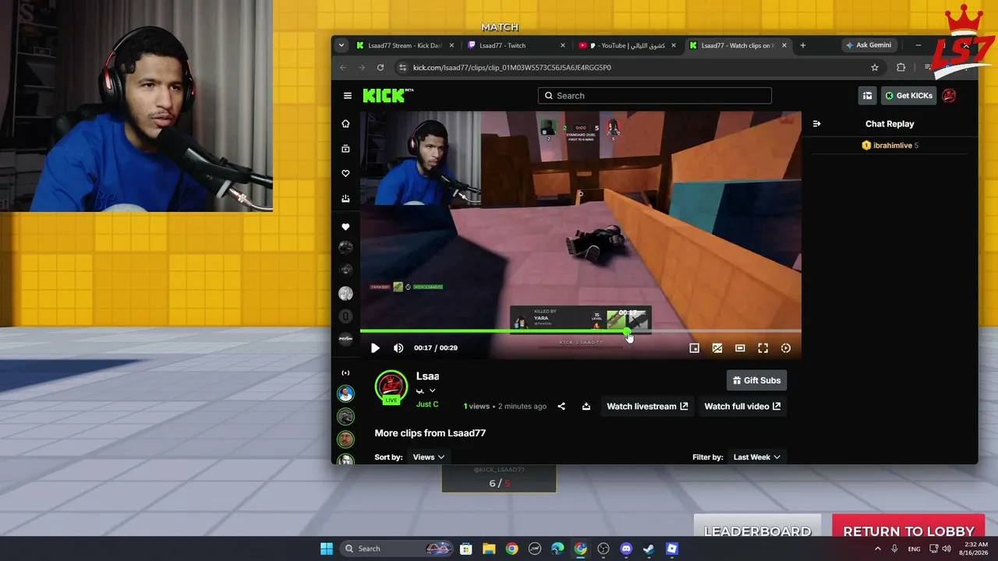Show hidden system tray icons
Viewport: 998px width, 561px height.
[x=878, y=549]
